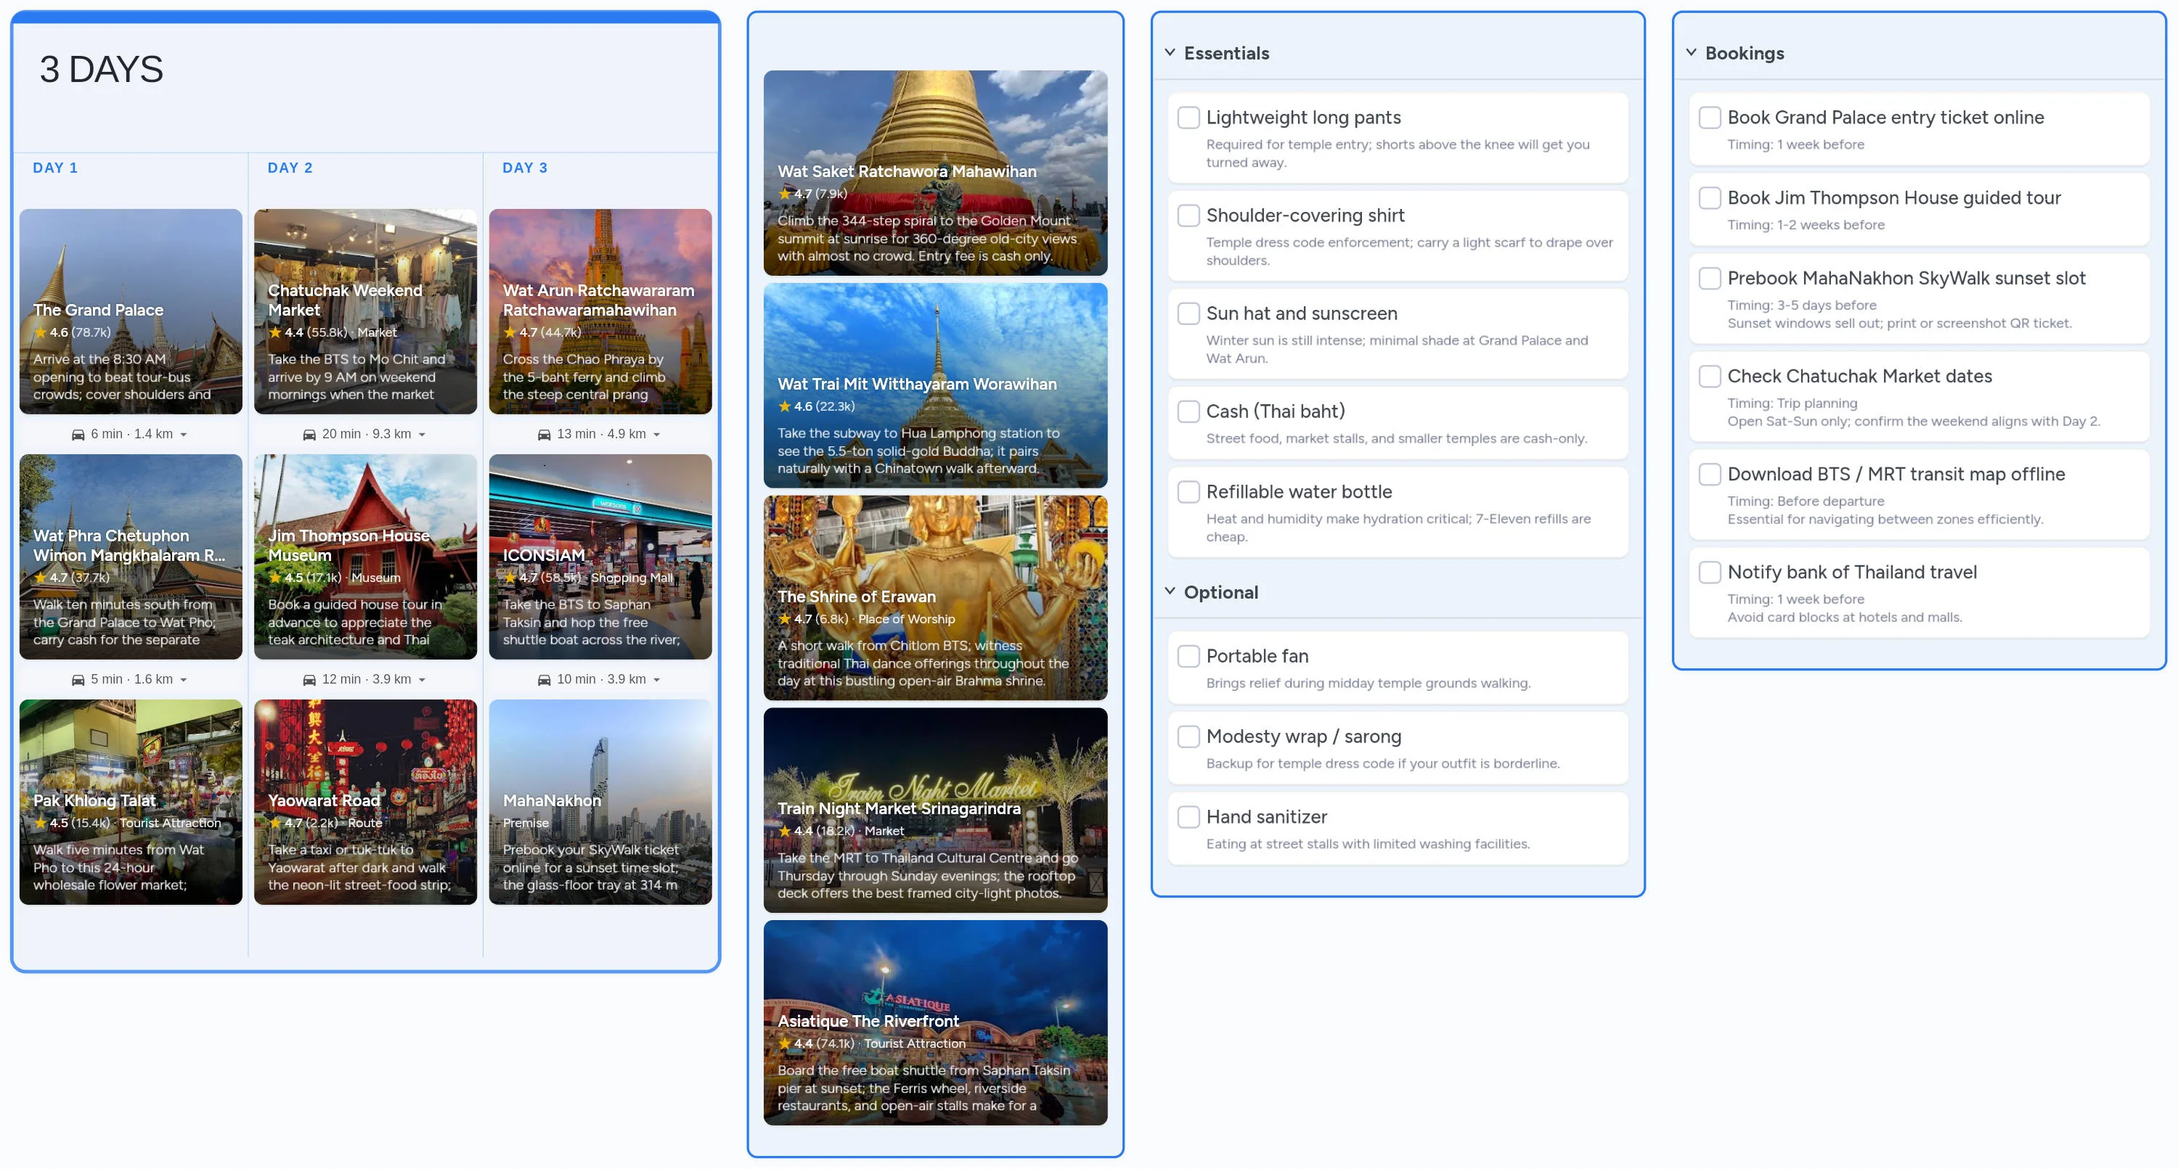The image size is (2178, 1169).
Task: Collapse the Bookings section
Action: click(x=1691, y=52)
